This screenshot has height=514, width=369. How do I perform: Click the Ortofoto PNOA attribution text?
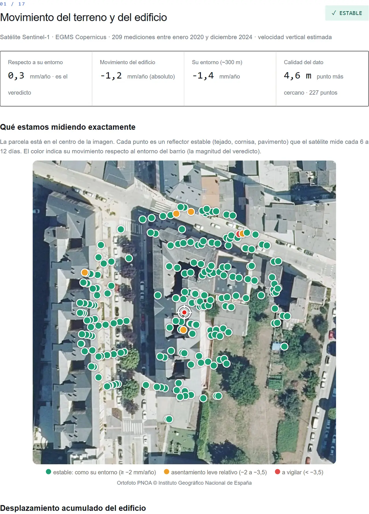(x=184, y=483)
